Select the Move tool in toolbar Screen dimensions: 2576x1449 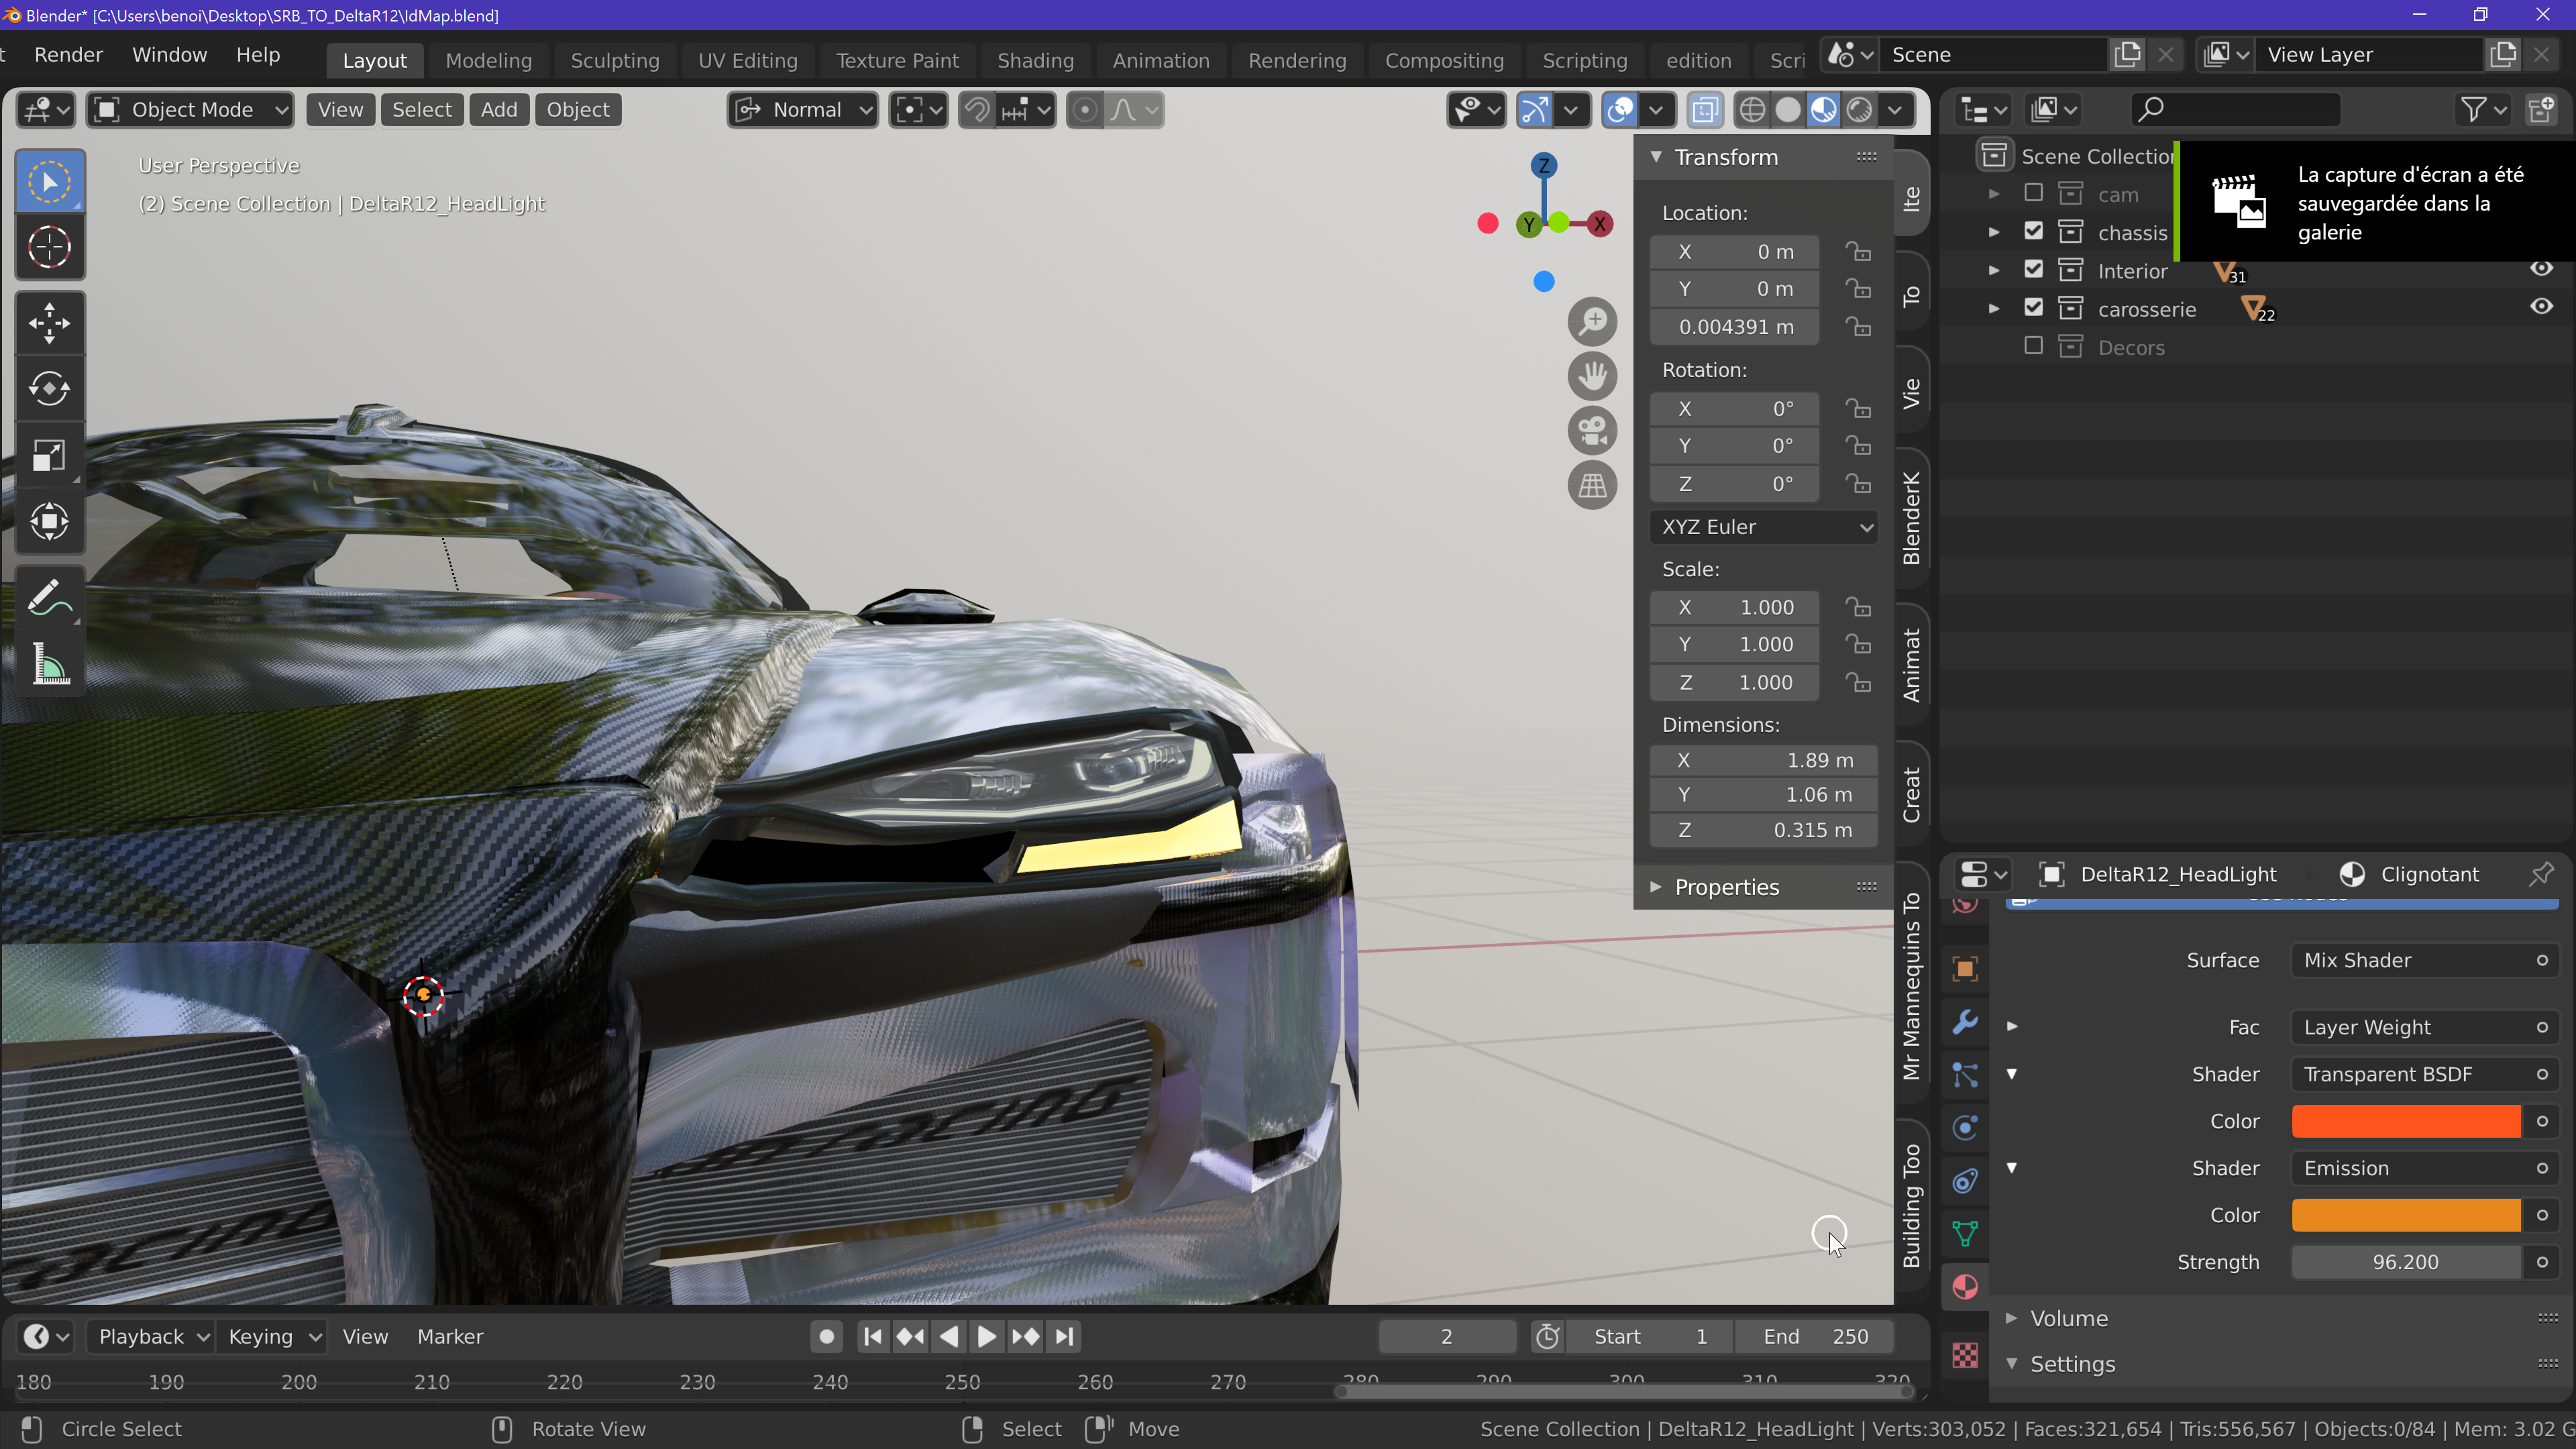pyautogui.click(x=49, y=323)
